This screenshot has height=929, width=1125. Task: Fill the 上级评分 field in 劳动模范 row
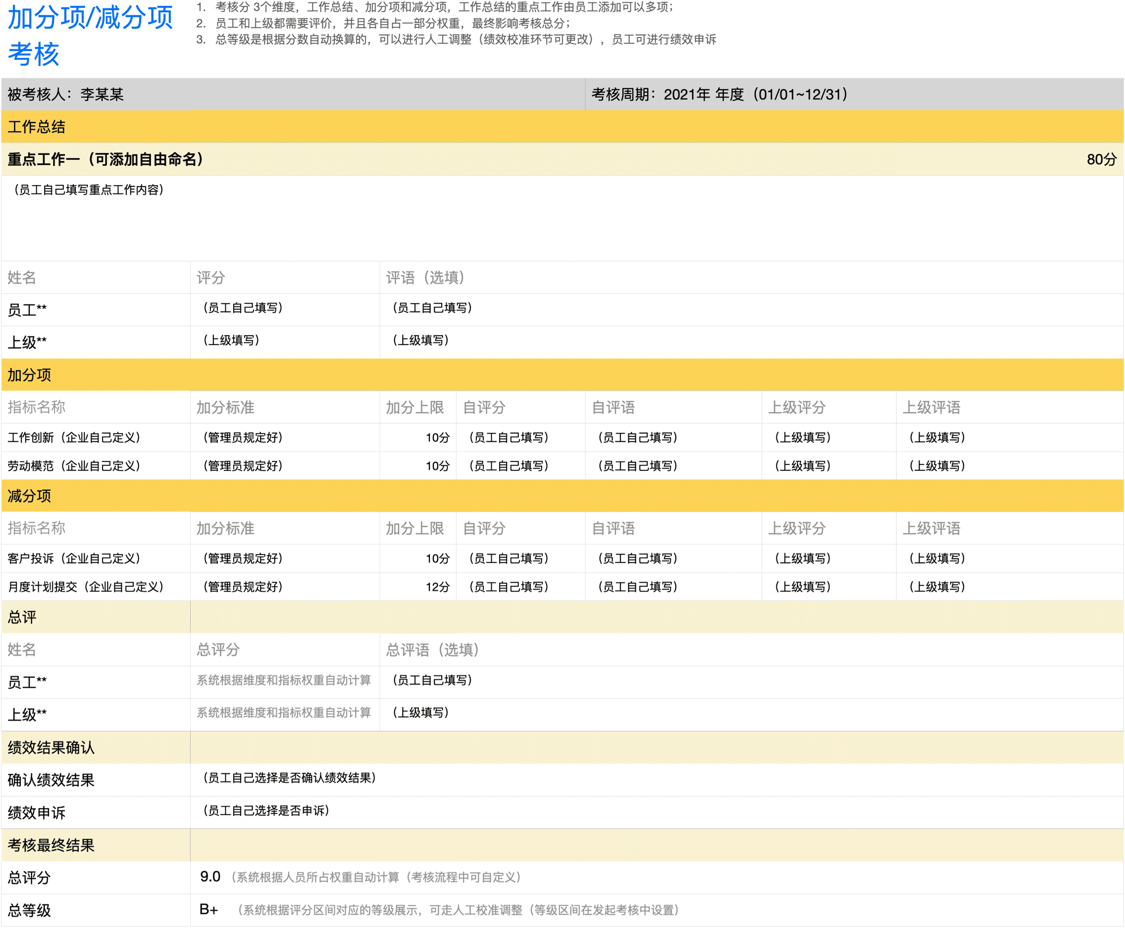[829, 466]
